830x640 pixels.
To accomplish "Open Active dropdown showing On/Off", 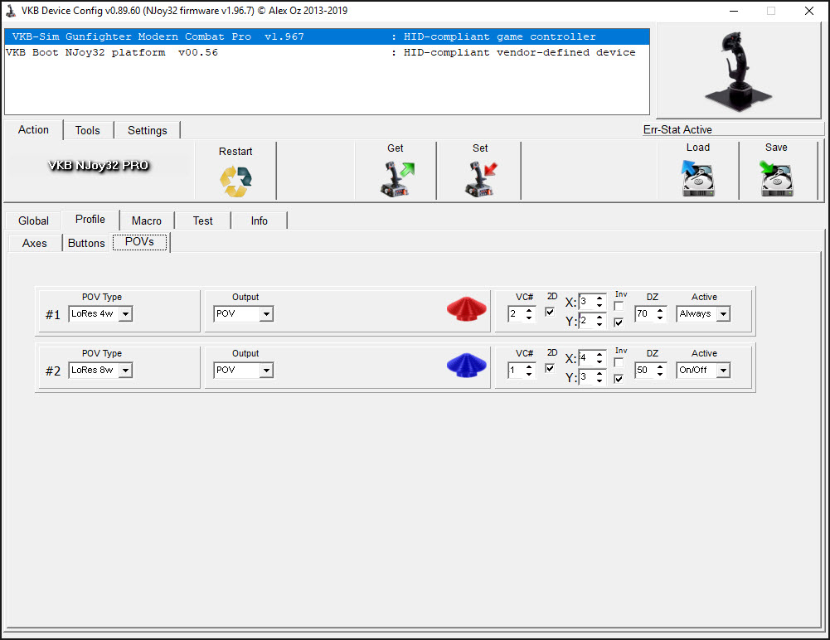I will [703, 370].
